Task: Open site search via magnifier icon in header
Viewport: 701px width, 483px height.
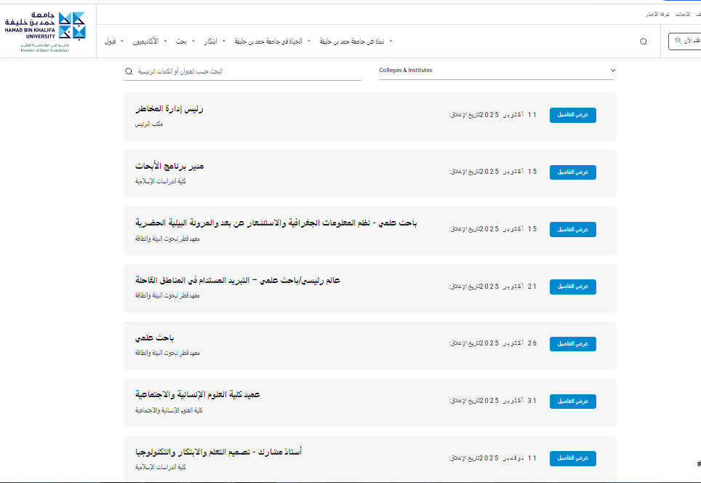Action: [643, 41]
